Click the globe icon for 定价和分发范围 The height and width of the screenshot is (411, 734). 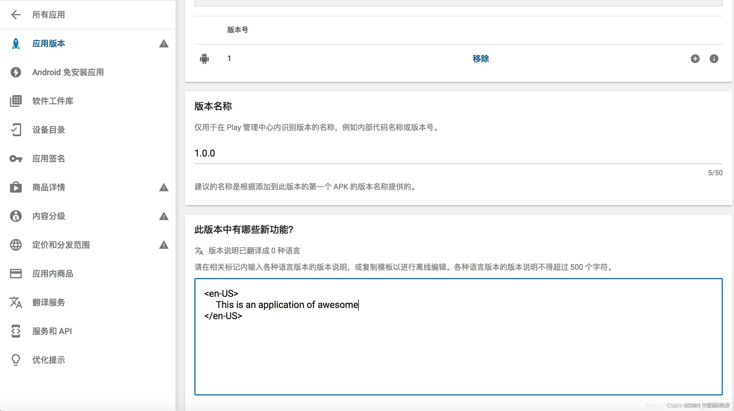click(x=16, y=245)
